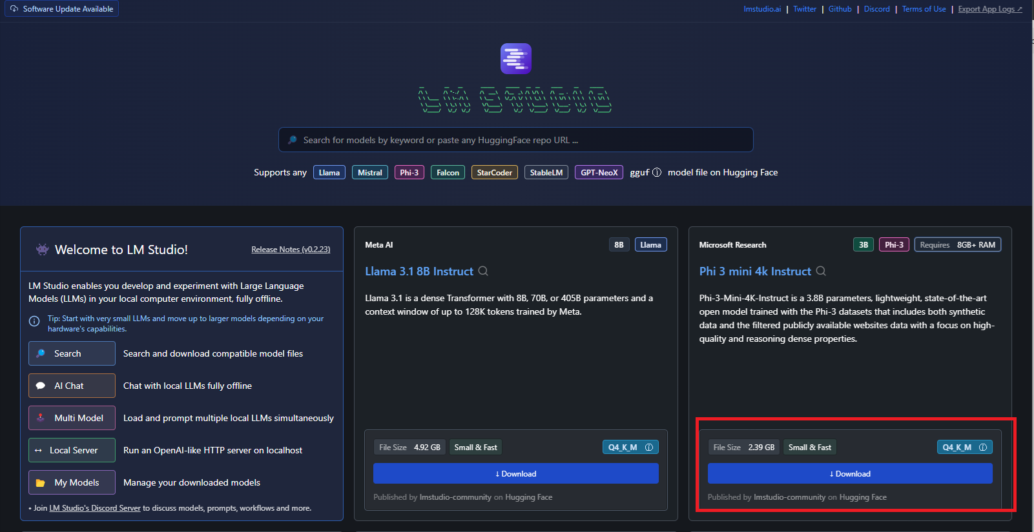
Task: Click the Microsoft Research publisher label
Action: 732,244
